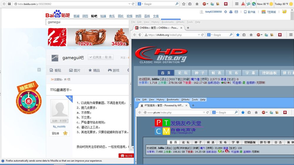Open bookmarks list icon in Baidu Tieba window
Viewport: 294px width, 165px height.
pos(190,4)
